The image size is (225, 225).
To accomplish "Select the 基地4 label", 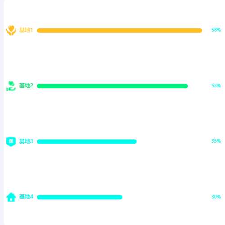I will 26,197.
